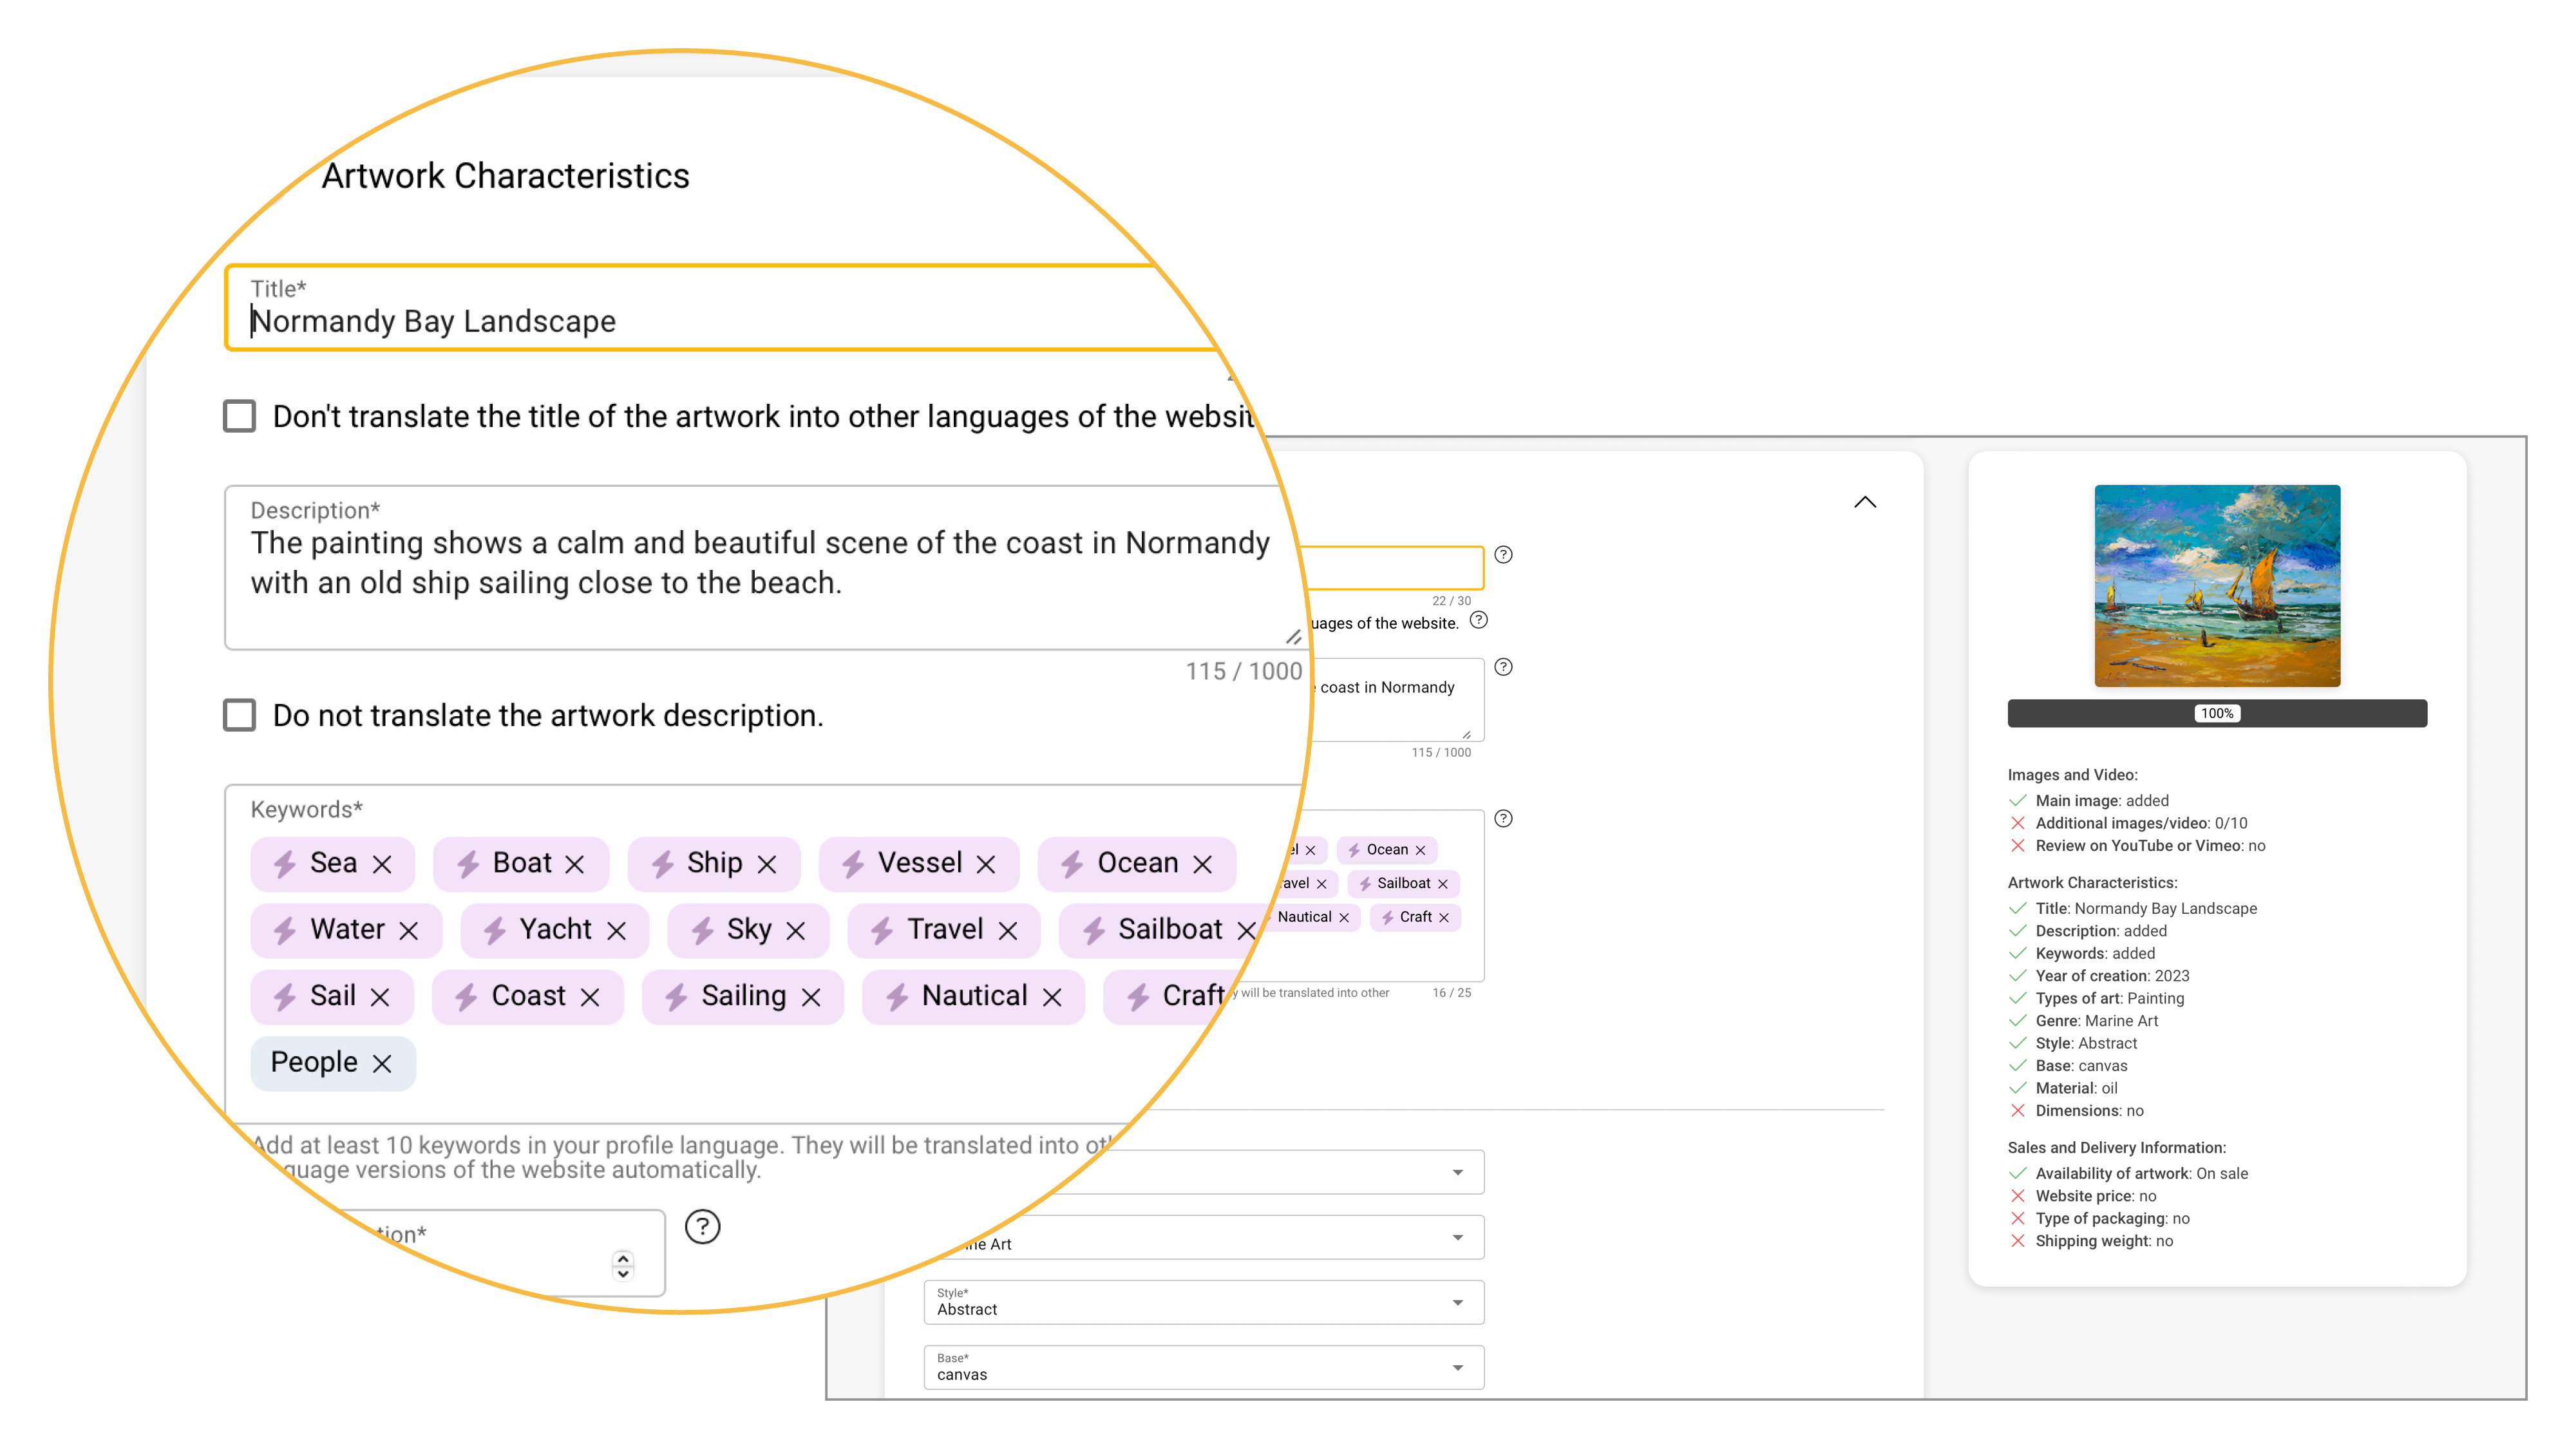Click the 100% completion progress bar
2576x1449 pixels.
pyautogui.click(x=2217, y=713)
